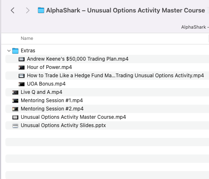
Task: Go back using the left chevron arrow
Action: tap(12, 10)
